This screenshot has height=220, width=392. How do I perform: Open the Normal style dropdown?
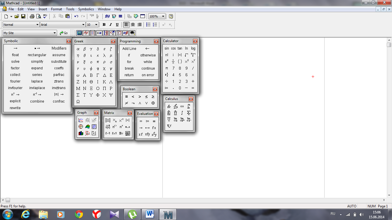pyautogui.click(x=37, y=25)
